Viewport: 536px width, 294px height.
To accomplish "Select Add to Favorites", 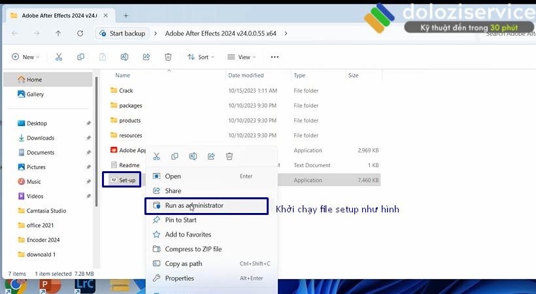I will [x=211, y=235].
